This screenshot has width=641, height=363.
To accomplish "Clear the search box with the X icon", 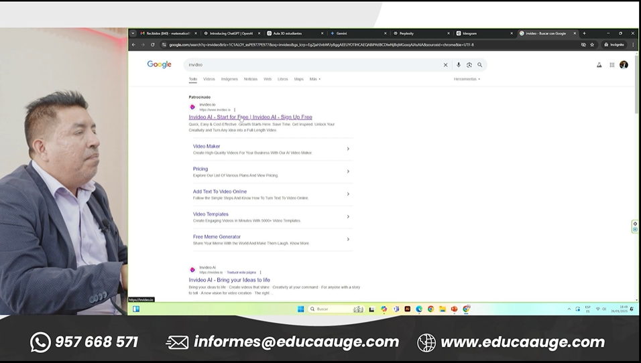I will (x=446, y=65).
